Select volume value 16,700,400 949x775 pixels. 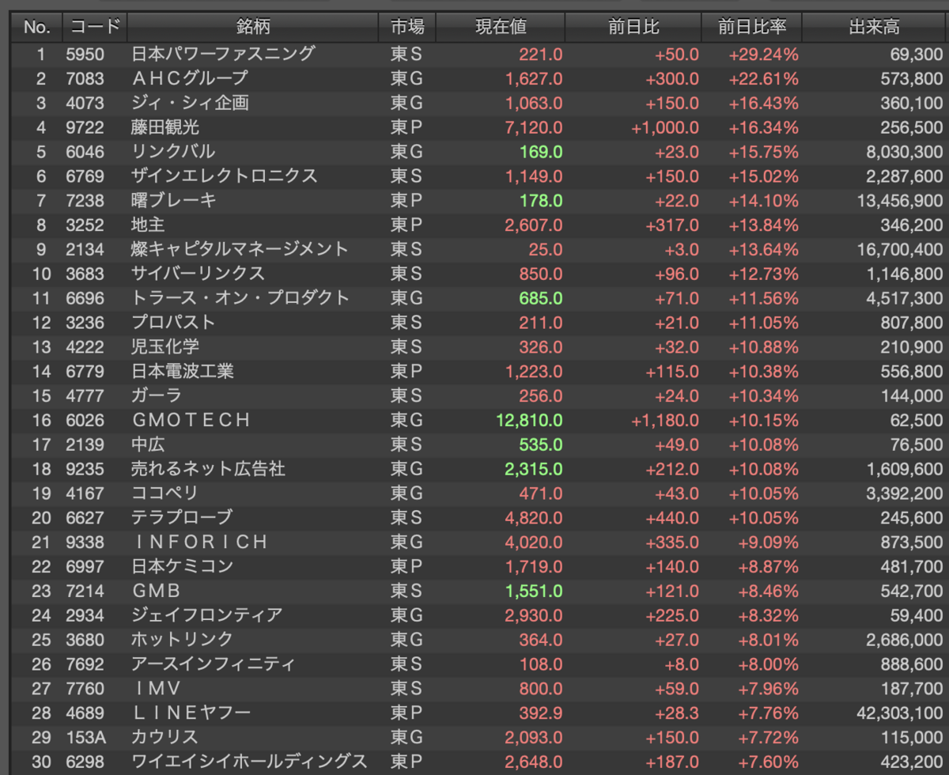coord(899,249)
